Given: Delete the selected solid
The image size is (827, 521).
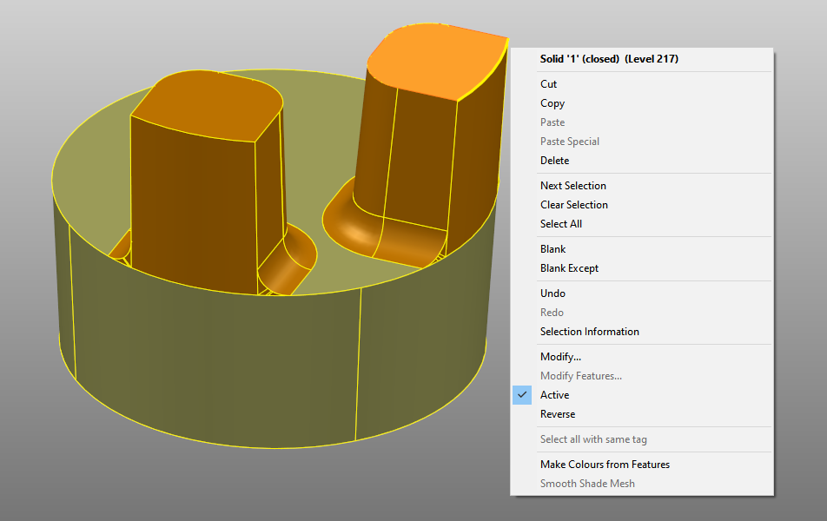Looking at the screenshot, I should tap(554, 160).
